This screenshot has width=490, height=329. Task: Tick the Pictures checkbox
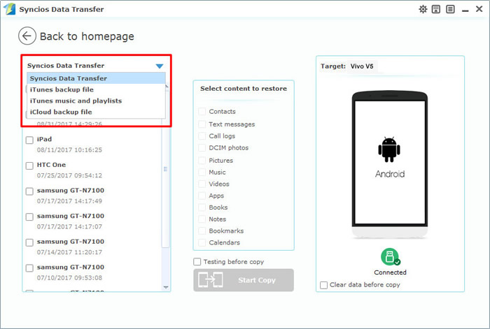tap(202, 161)
